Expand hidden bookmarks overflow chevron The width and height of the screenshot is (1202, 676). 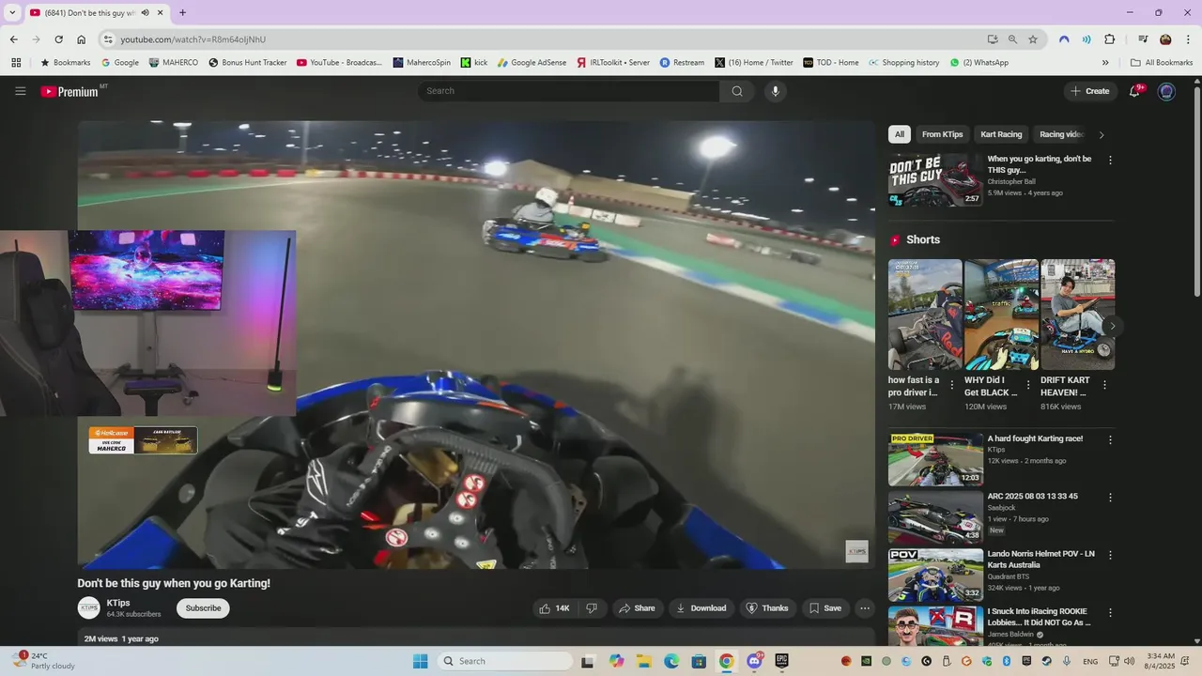pyautogui.click(x=1105, y=63)
